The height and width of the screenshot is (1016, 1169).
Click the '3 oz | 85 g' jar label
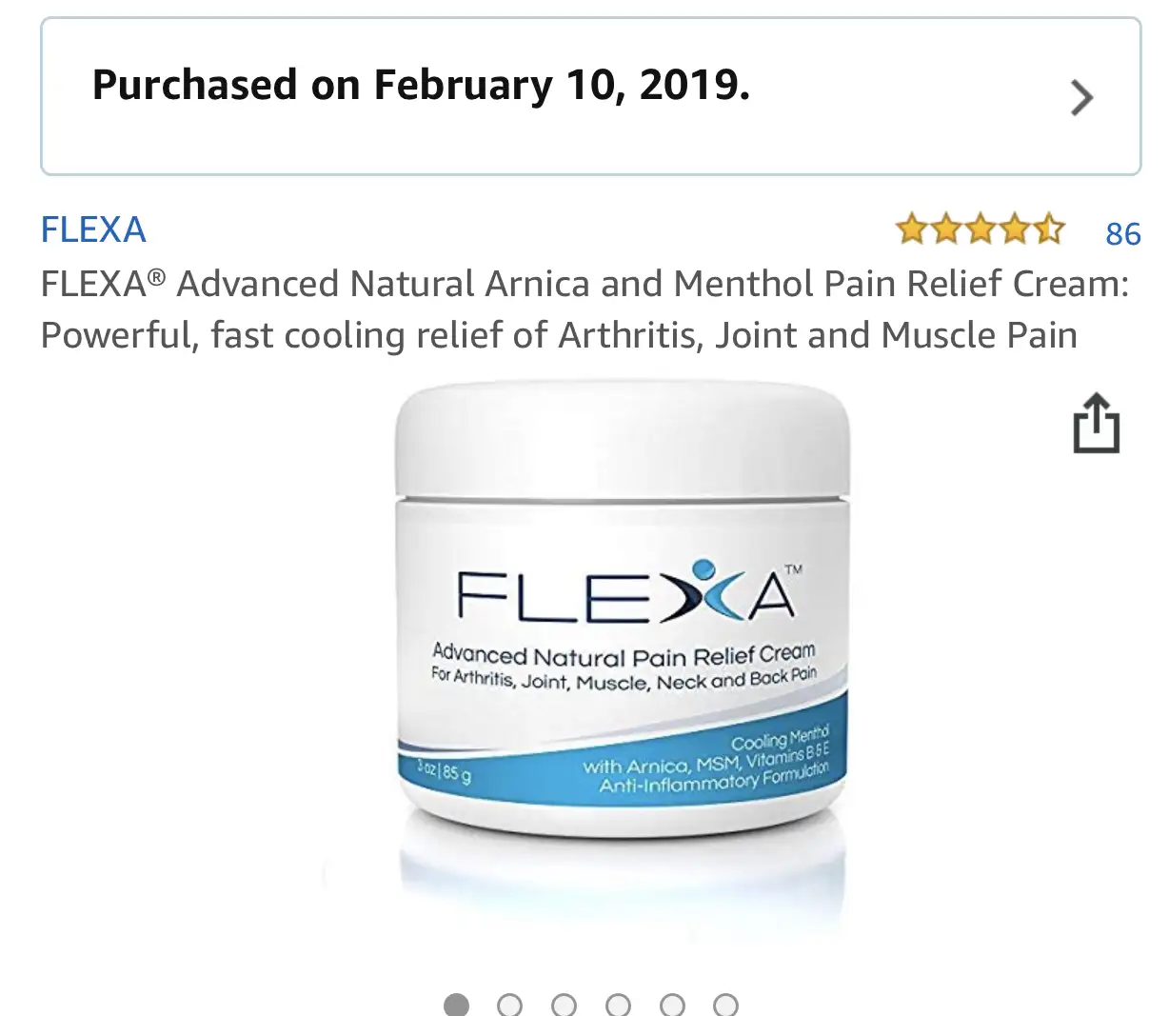(x=444, y=771)
